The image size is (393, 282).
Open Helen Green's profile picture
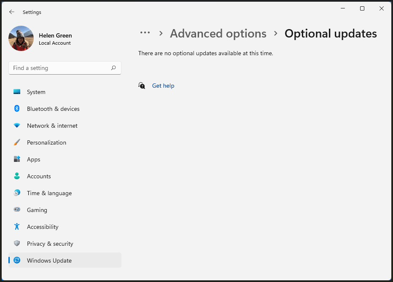[21, 38]
